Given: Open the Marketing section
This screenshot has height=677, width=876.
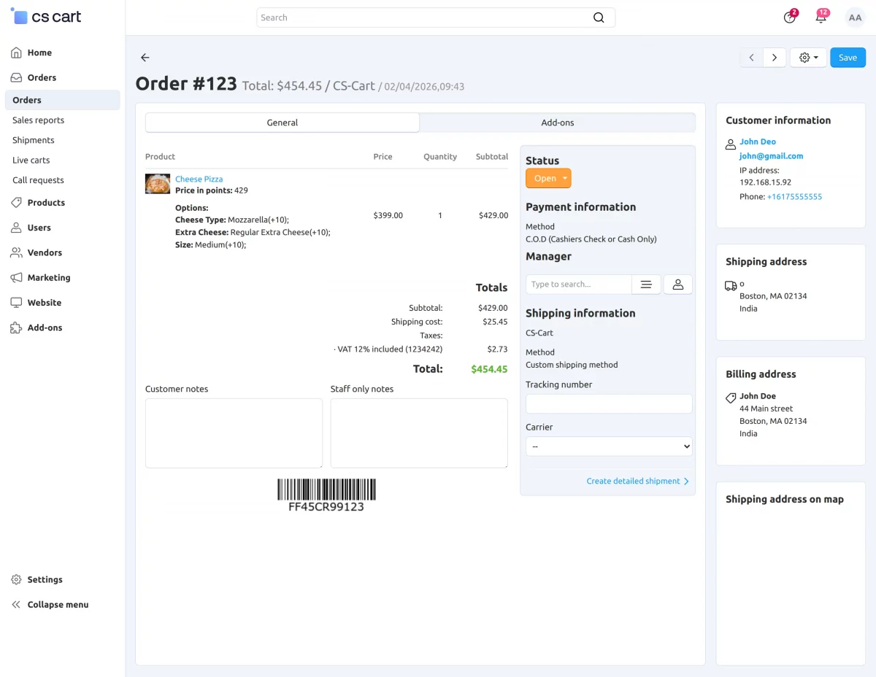Looking at the screenshot, I should click(x=49, y=277).
